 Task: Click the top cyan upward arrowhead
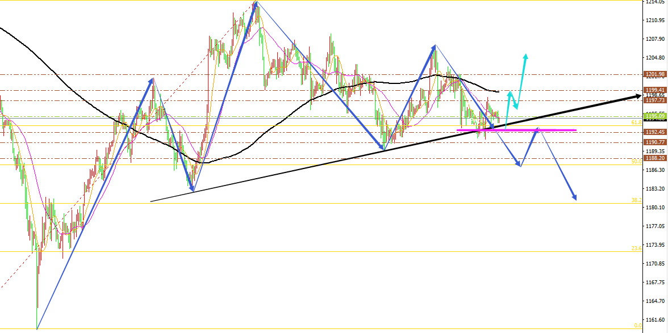[x=526, y=56]
